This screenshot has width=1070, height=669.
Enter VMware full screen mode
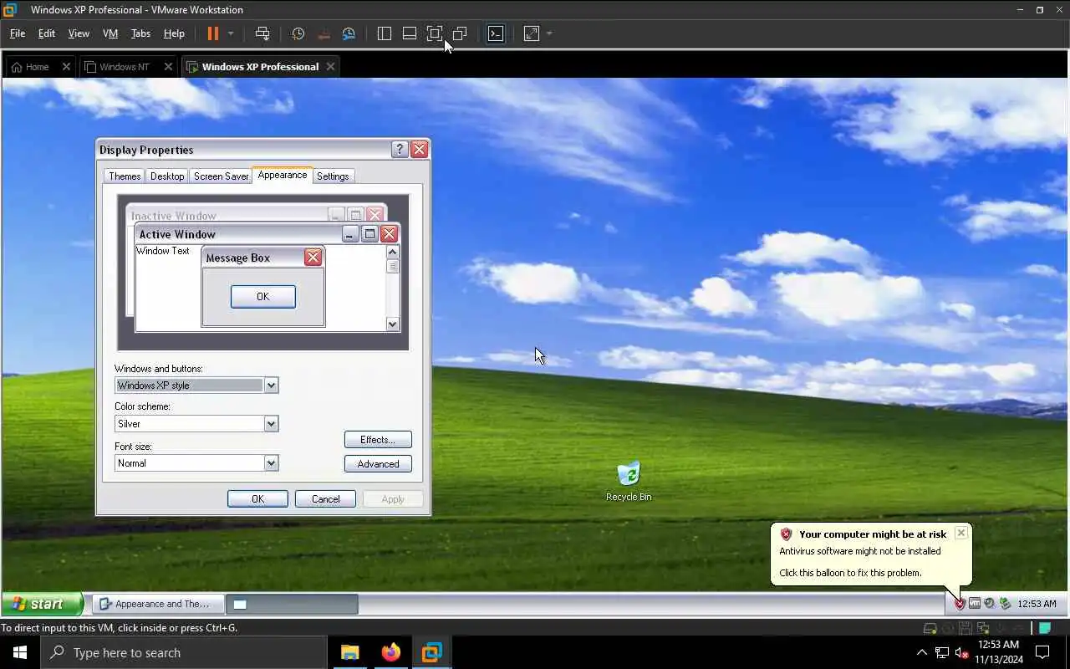(435, 33)
